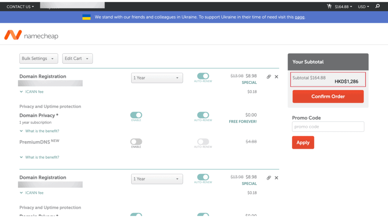Viewport: 388px width, 218px height.
Task: Click the paperclip icon of first Domain Registration
Action: click(x=269, y=76)
